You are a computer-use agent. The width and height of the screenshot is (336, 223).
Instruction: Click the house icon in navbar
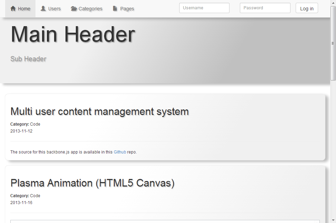(x=13, y=9)
